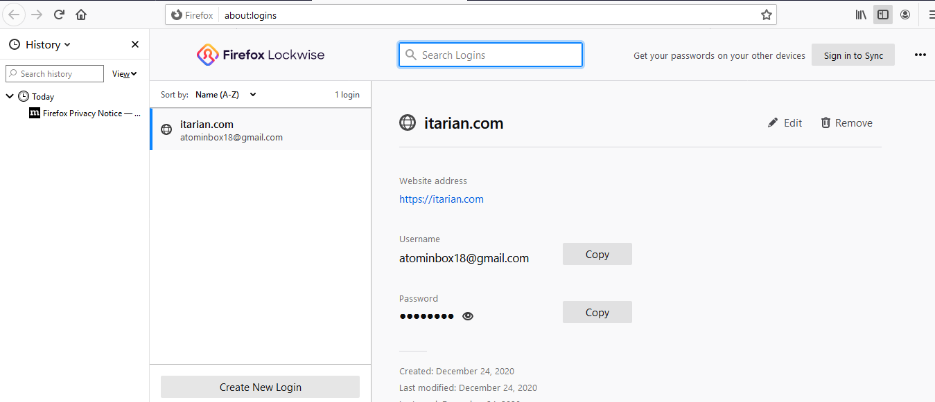
Task: Click the 'Created: December 24, 2020' text
Action: [457, 372]
